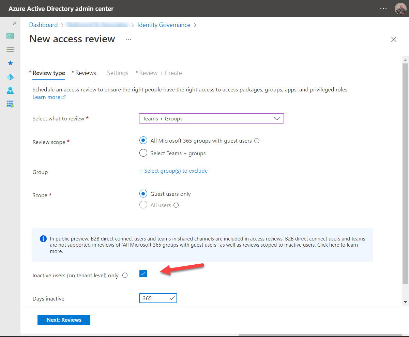This screenshot has height=337, width=409.
Task: Open the Dashboard chart icon in sidebar
Action: pos(10,36)
